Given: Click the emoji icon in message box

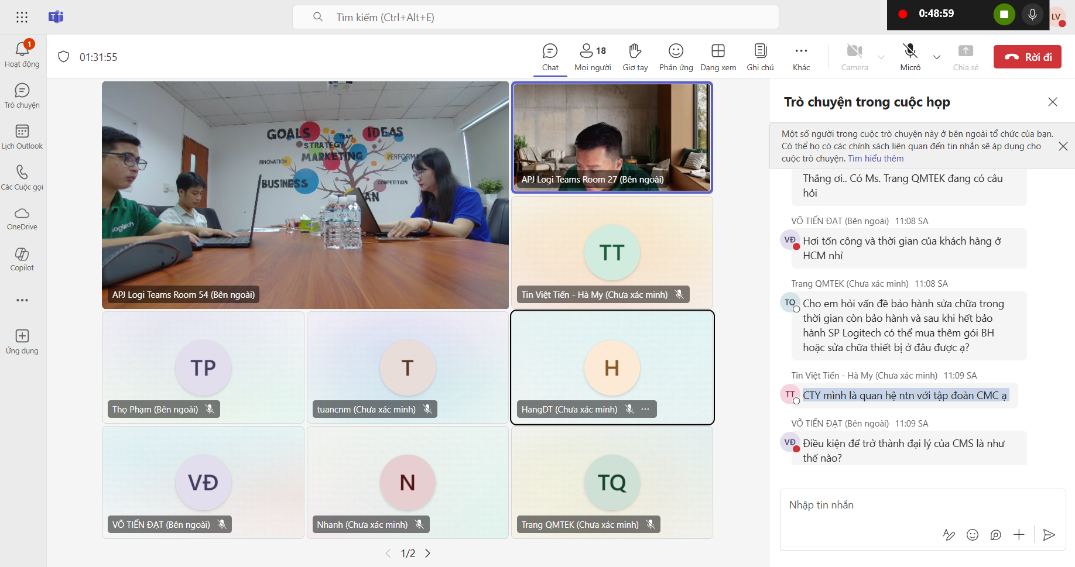Looking at the screenshot, I should 973,535.
